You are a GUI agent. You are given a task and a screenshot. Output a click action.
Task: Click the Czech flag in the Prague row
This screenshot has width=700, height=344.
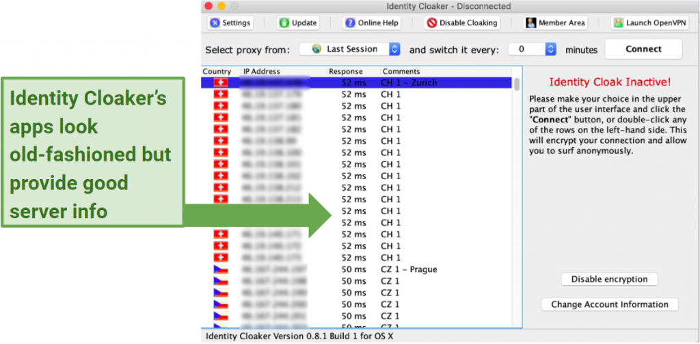pos(221,269)
